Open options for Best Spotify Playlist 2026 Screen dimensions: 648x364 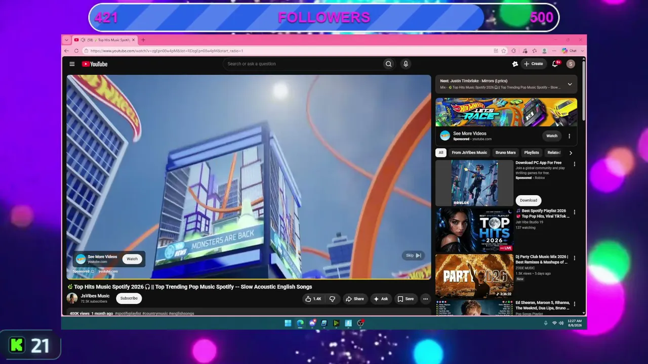(574, 212)
